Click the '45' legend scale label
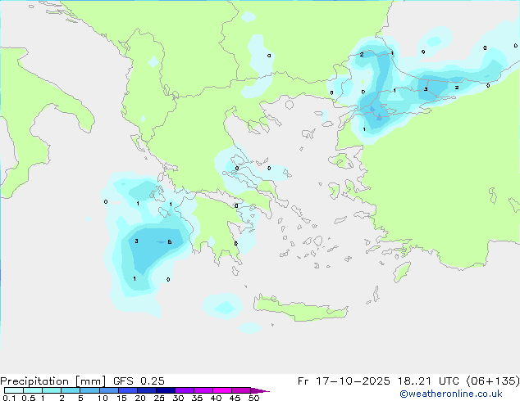The width and height of the screenshot is (520, 401). (235, 398)
